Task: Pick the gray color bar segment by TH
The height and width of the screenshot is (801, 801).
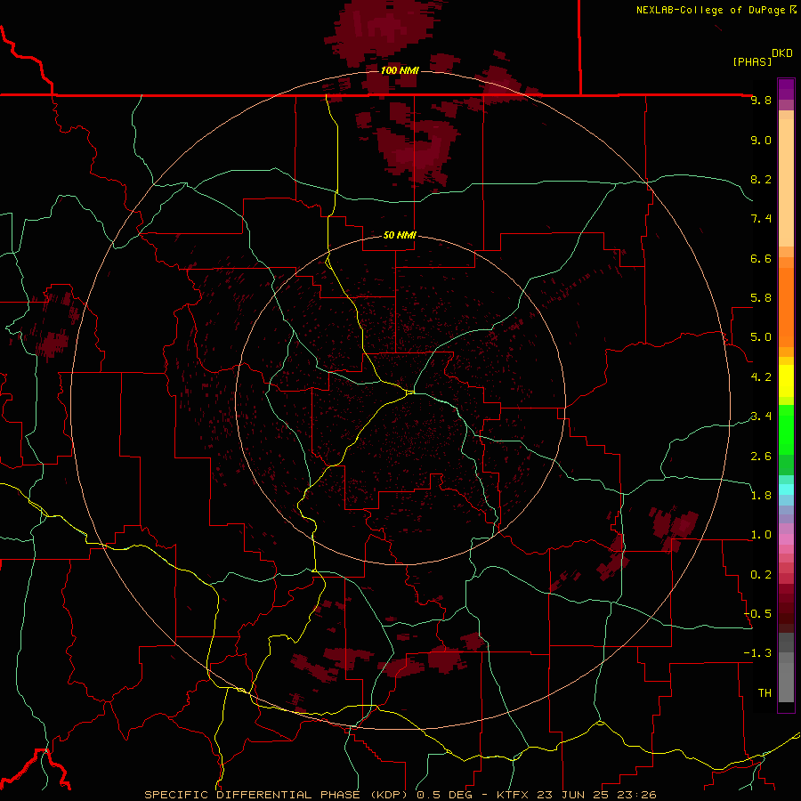Action: pyautogui.click(x=786, y=683)
